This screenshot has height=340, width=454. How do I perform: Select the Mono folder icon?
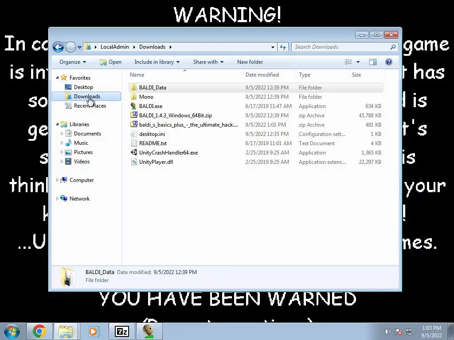coord(133,97)
